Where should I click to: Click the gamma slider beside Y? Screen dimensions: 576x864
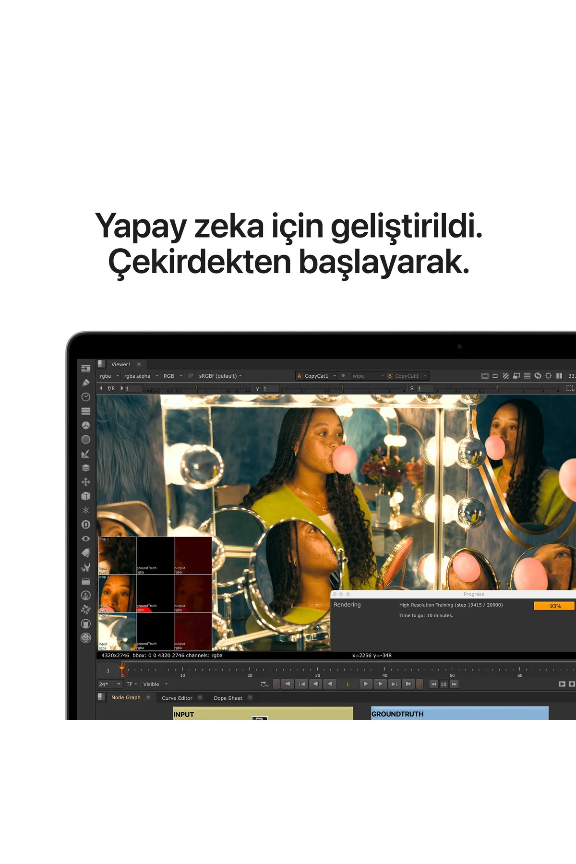(344, 388)
